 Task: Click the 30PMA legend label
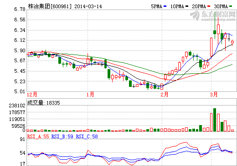pyautogui.click(x=221, y=6)
